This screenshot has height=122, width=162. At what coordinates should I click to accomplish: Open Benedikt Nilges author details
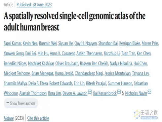click(15, 63)
